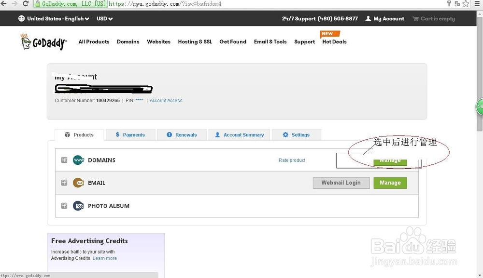This screenshot has width=483, height=278.
Task: Click the Rate product link
Action: (292, 160)
